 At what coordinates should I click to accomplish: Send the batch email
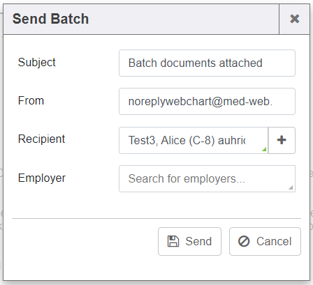[x=189, y=241]
